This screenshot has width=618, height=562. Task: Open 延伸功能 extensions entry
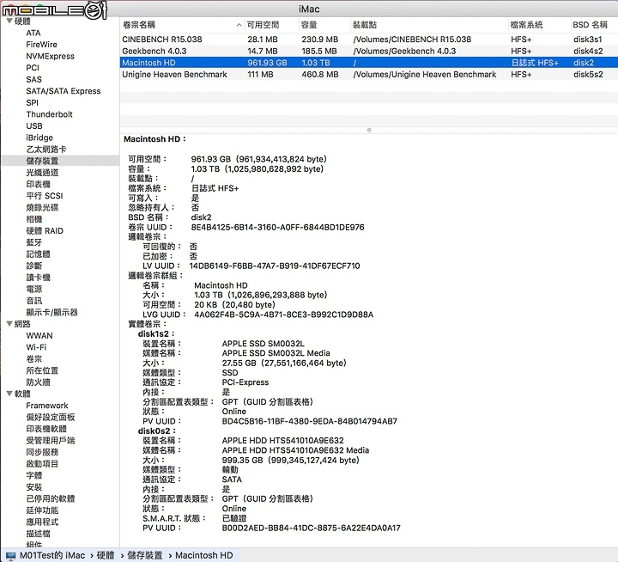[42, 510]
